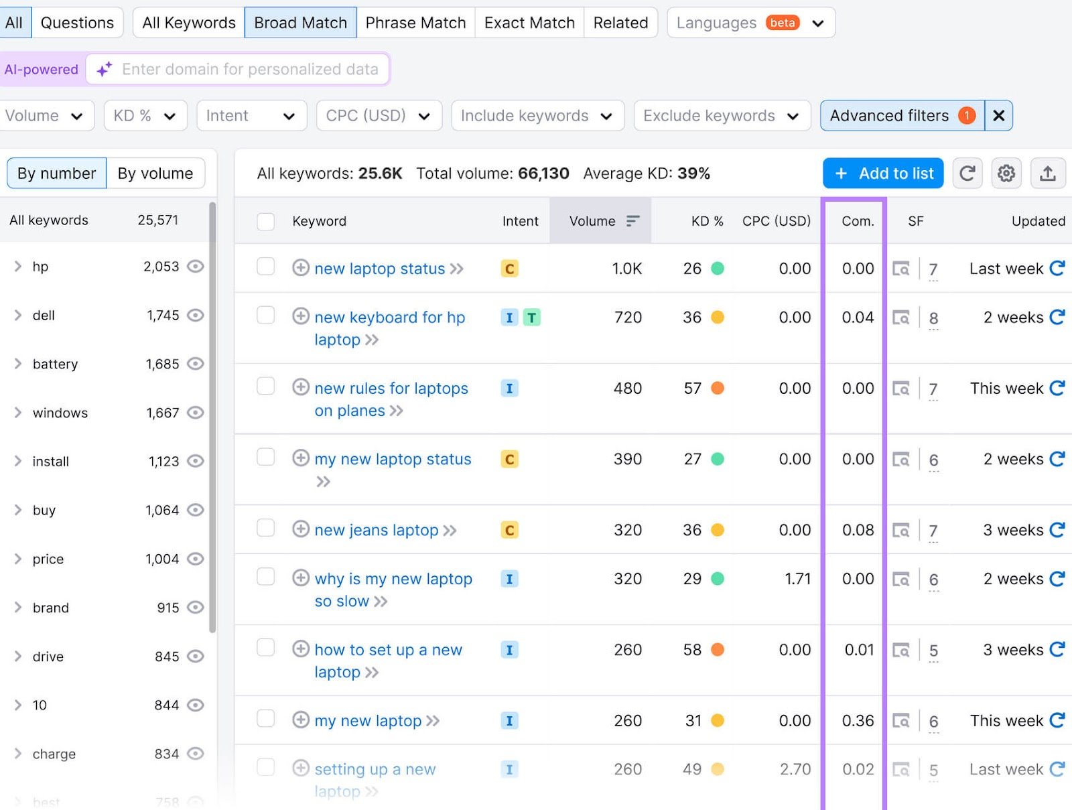The height and width of the screenshot is (810, 1072).
Task: Select the checkbox for 'new jeans laptop'
Action: coord(265,529)
